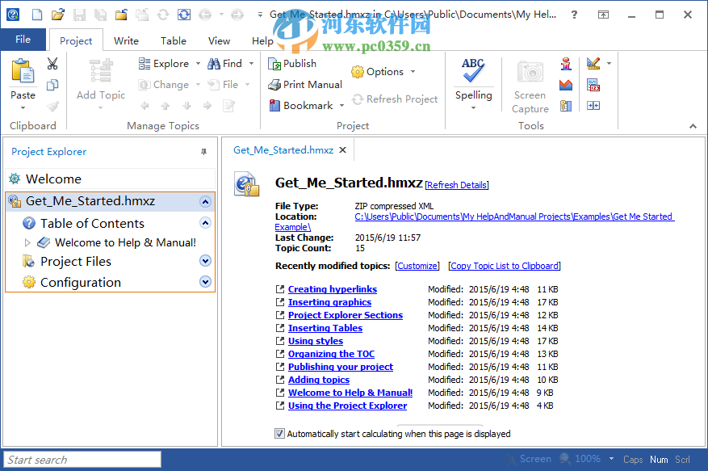Switch to the Write ribbon tab
This screenshot has height=471, width=708.
[126, 40]
